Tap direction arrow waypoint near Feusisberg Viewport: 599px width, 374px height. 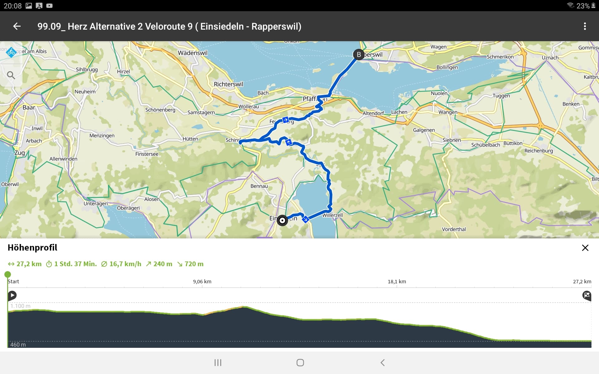(285, 120)
